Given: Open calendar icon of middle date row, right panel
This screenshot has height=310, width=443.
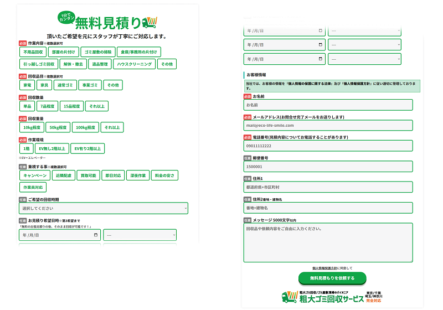Looking at the screenshot, I should pyautogui.click(x=321, y=45).
